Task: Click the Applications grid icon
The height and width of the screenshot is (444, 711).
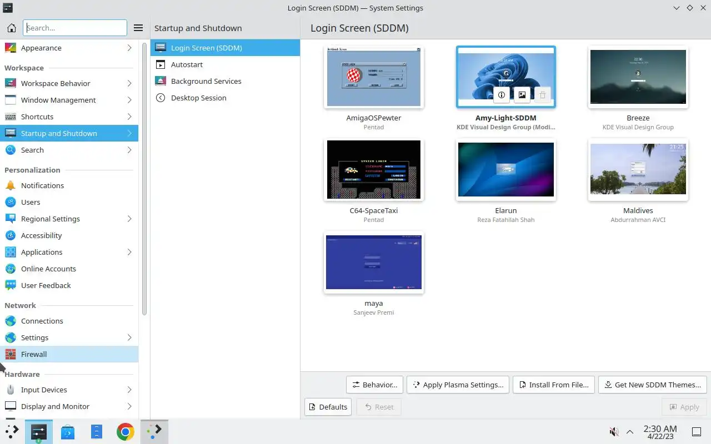Action: pos(11,252)
